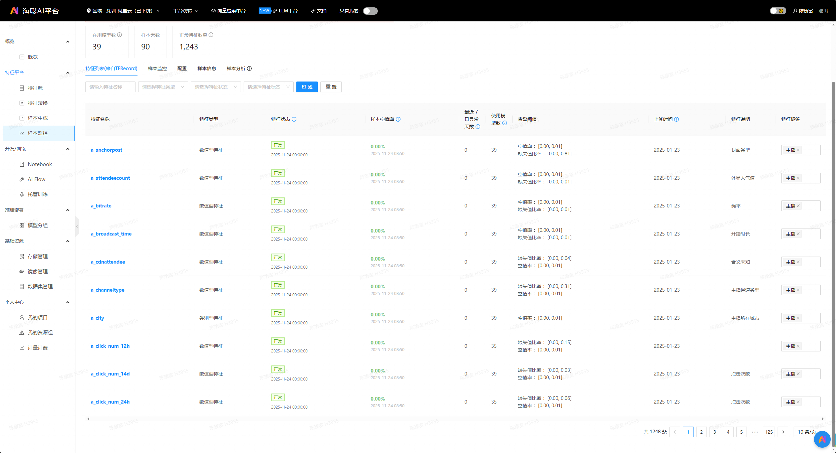This screenshot has width=836, height=453.
Task: Switch to the 样本信息 tab
Action: tap(207, 68)
